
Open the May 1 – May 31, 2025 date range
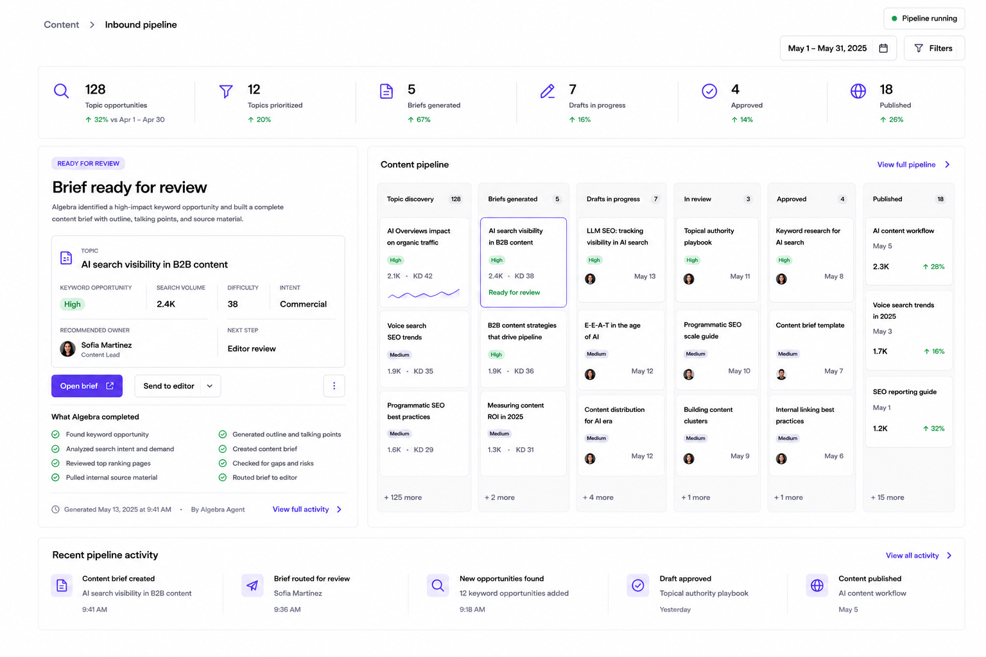pos(838,48)
